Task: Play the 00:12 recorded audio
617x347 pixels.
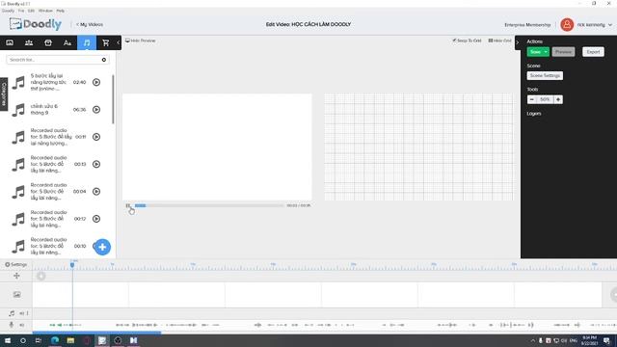Action: coord(96,219)
